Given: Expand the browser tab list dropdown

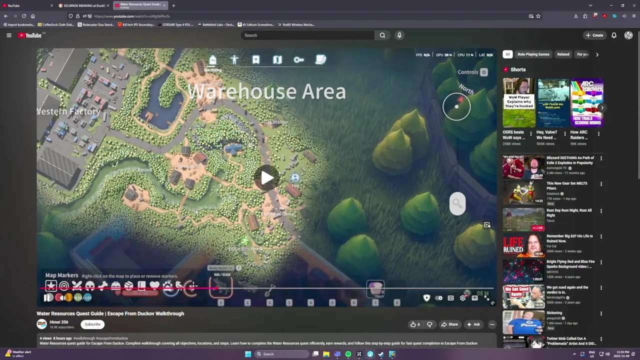Looking at the screenshot, I should (x=590, y=5).
